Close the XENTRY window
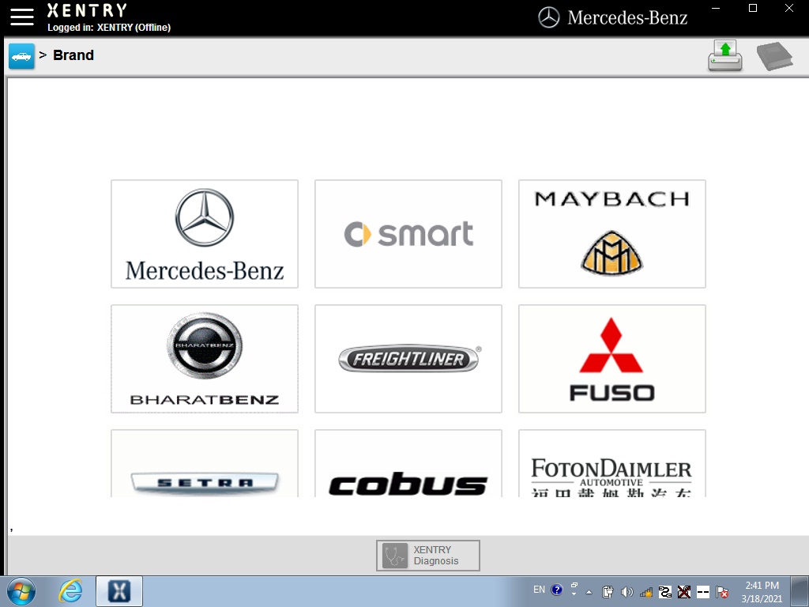This screenshot has height=607, width=809. click(x=789, y=8)
